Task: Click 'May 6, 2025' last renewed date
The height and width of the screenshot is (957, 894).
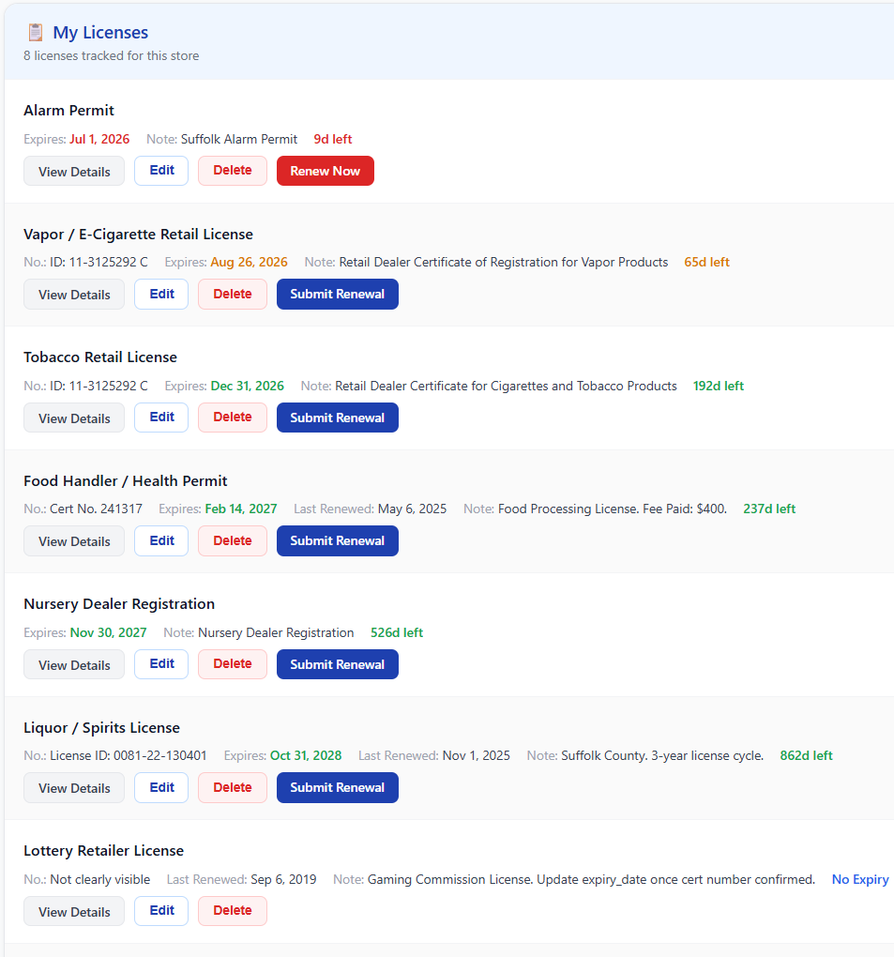Action: point(412,509)
